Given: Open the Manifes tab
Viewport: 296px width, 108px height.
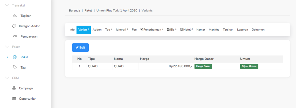Looking at the screenshot, I should (214, 30).
